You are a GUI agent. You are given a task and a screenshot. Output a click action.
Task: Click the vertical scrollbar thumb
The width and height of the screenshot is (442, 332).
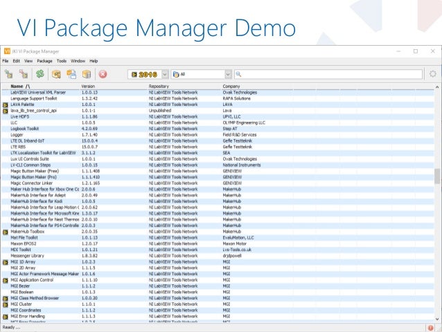(x=437, y=176)
